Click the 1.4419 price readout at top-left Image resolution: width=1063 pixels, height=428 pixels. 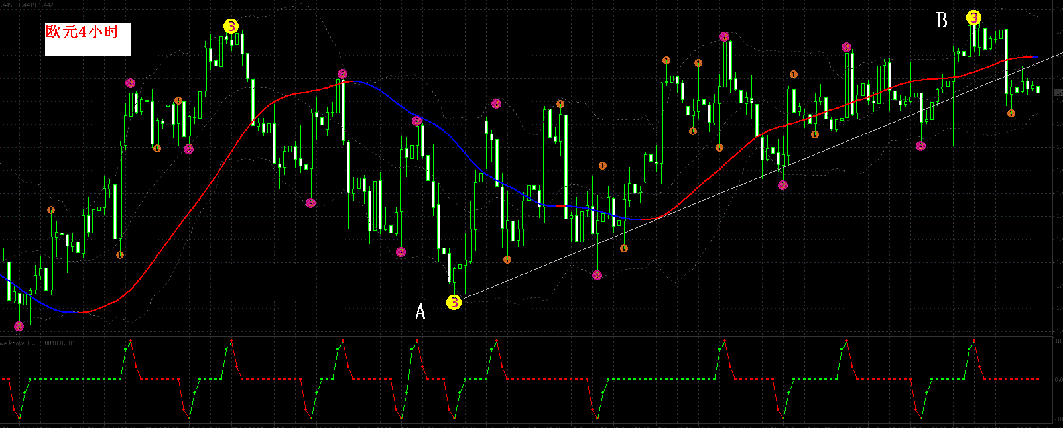click(x=28, y=5)
